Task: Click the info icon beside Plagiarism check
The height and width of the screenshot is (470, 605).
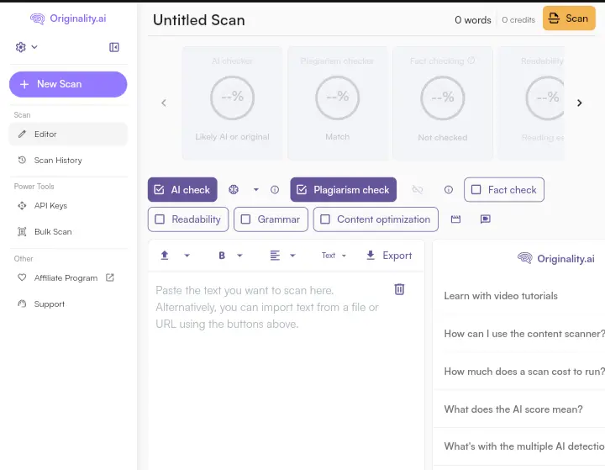Action: [x=449, y=190]
